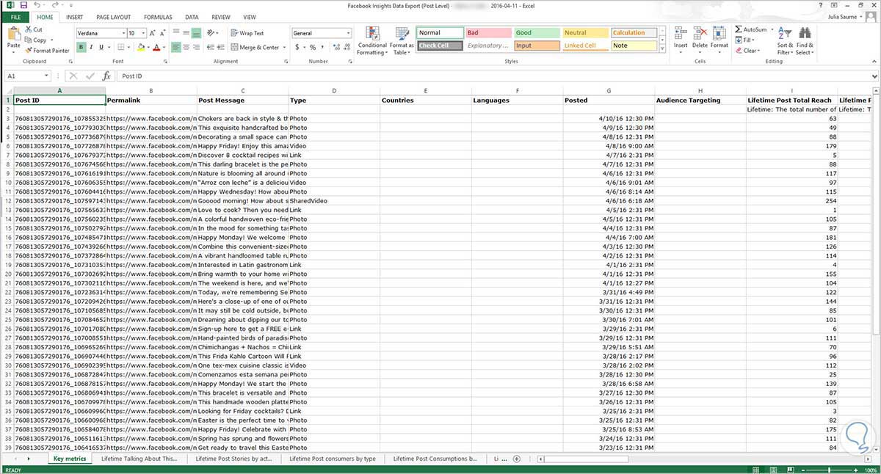Expand the formula bar

click(x=875, y=76)
